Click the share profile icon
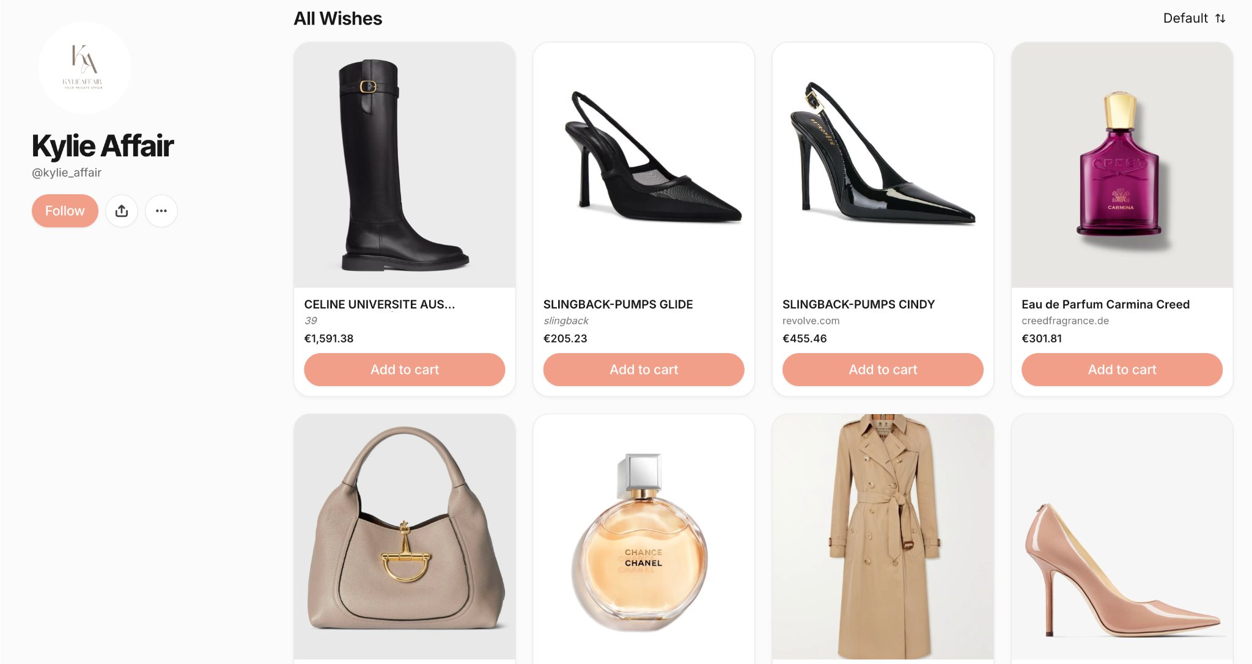1252x664 pixels. 122,211
